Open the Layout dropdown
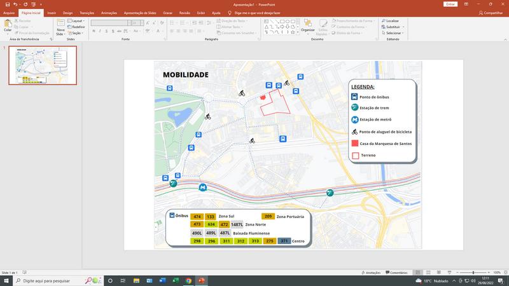The height and width of the screenshot is (286, 509). [x=76, y=21]
